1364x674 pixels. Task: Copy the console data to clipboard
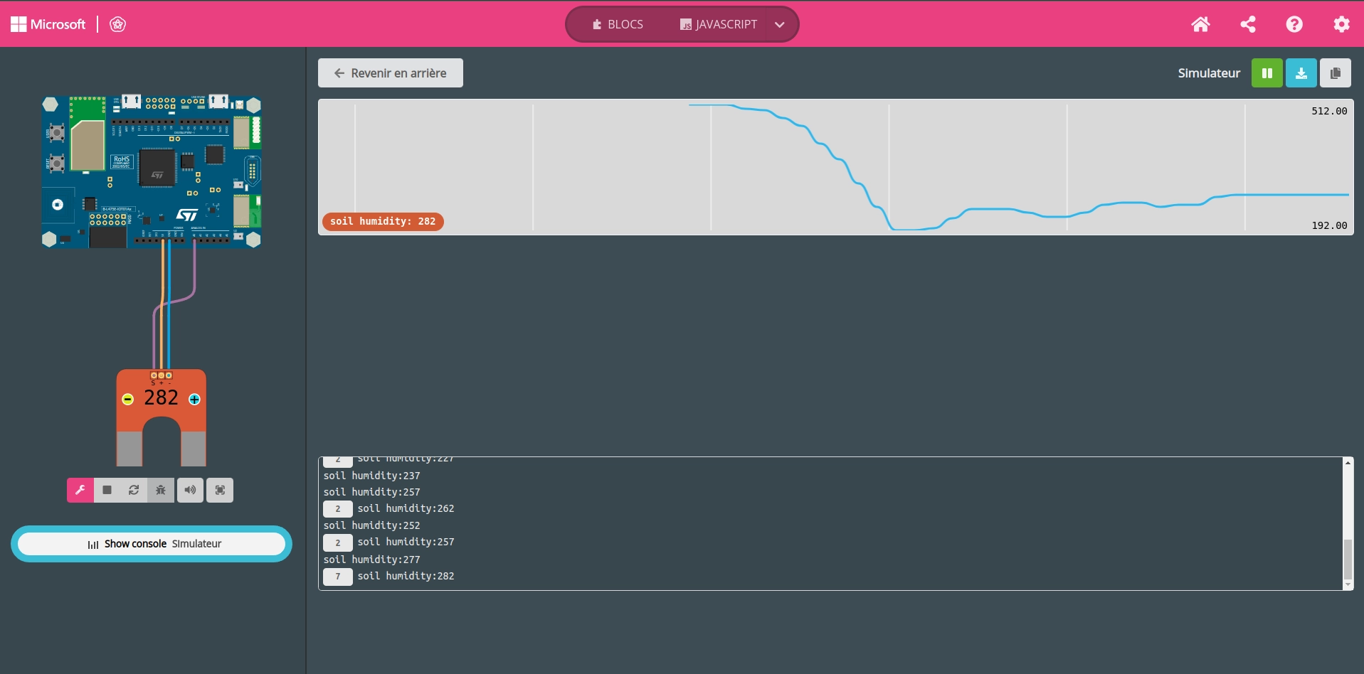(1335, 73)
